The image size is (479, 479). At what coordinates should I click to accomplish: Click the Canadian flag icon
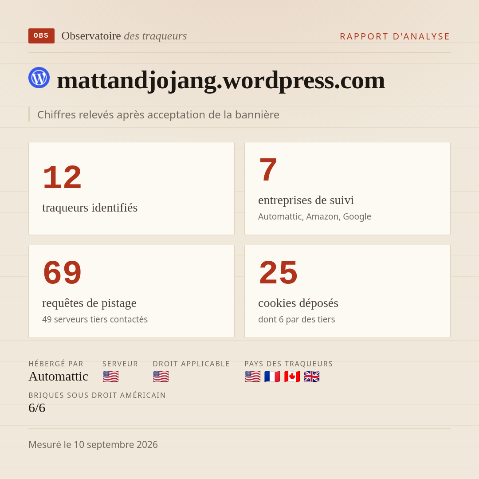pyautogui.click(x=292, y=377)
